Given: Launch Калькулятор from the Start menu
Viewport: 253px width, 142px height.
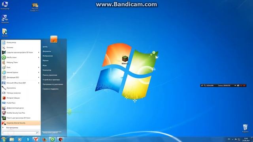Looking at the screenshot, I should tap(21, 42).
